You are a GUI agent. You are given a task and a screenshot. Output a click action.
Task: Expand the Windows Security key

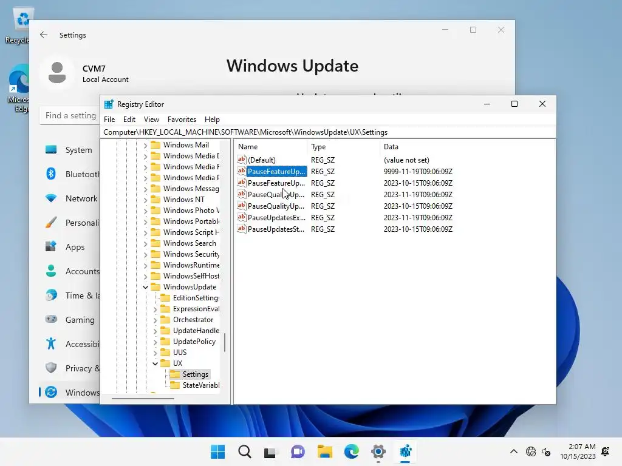pos(145,255)
